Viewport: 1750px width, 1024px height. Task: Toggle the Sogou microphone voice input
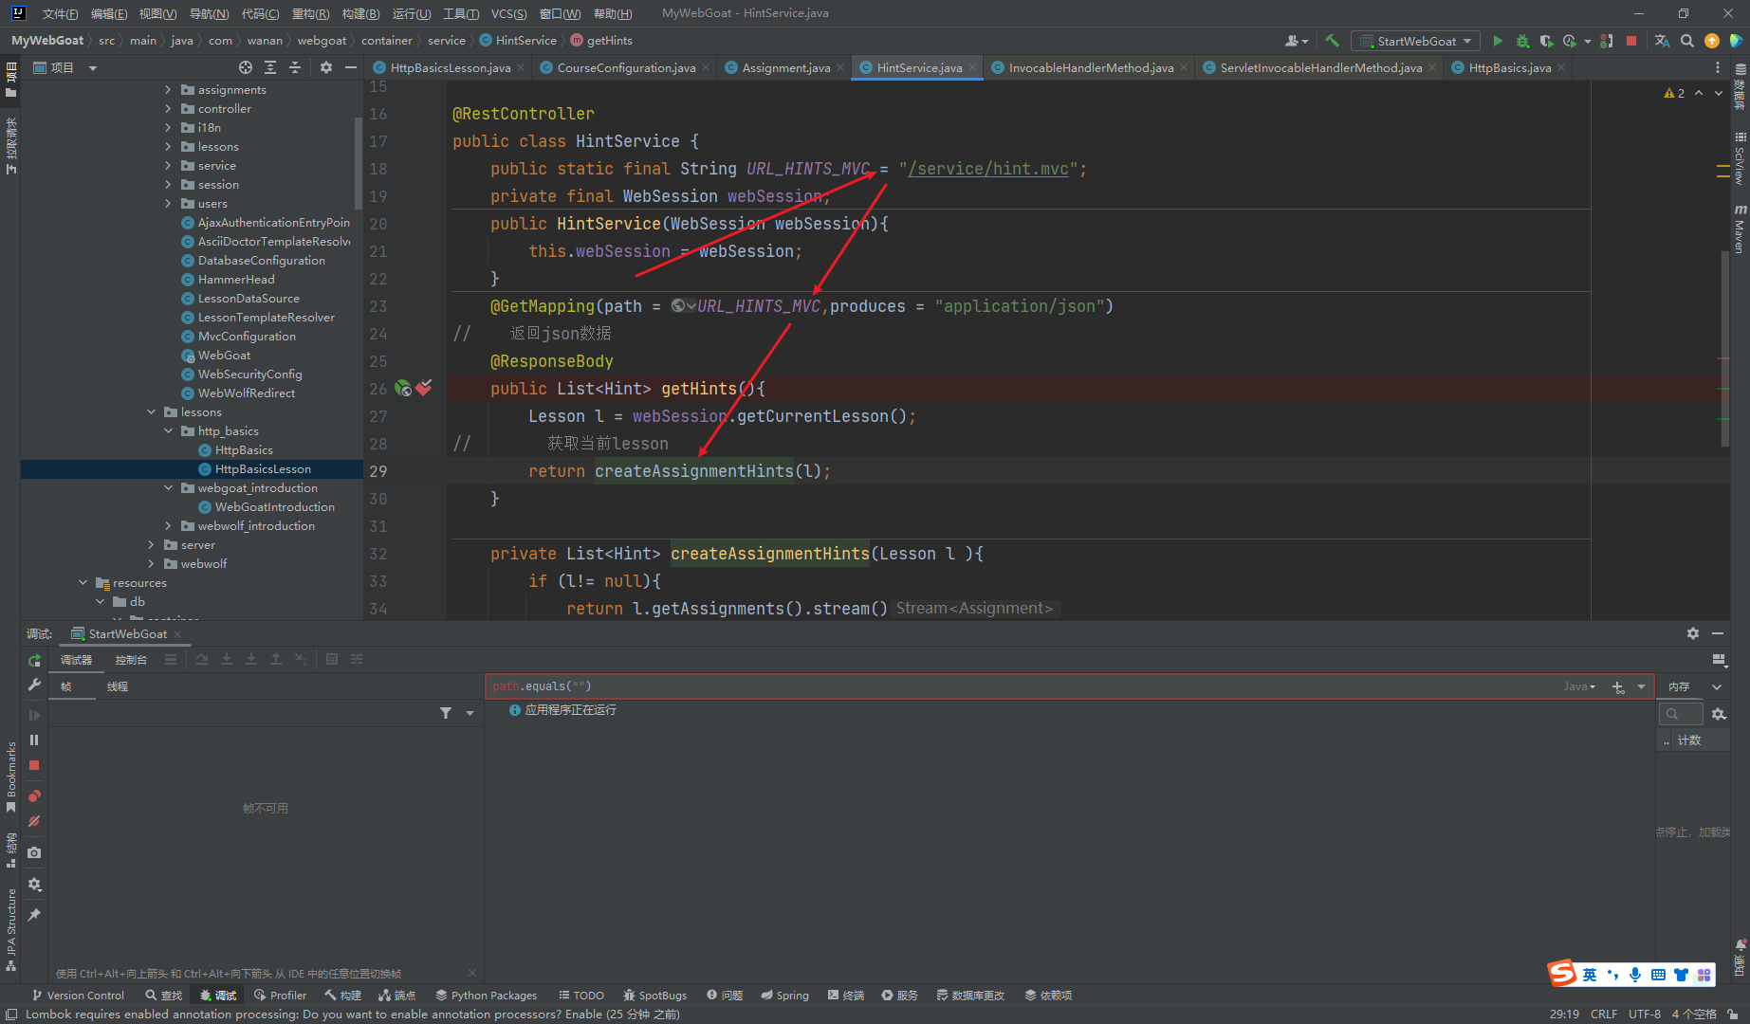pos(1635,975)
